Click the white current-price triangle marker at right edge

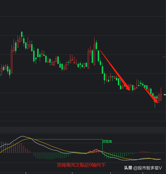[x=165, y=95]
